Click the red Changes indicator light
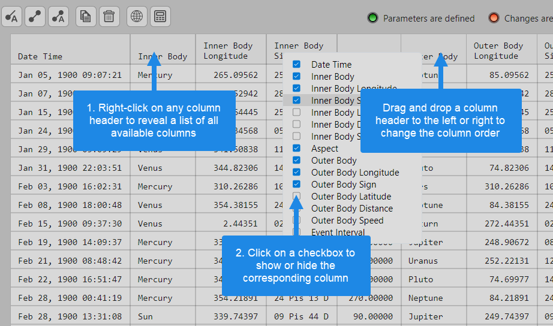This screenshot has width=553, height=326. (494, 17)
